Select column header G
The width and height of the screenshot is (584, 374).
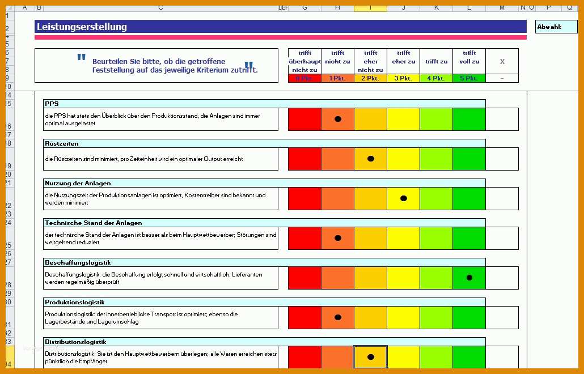[304, 7]
